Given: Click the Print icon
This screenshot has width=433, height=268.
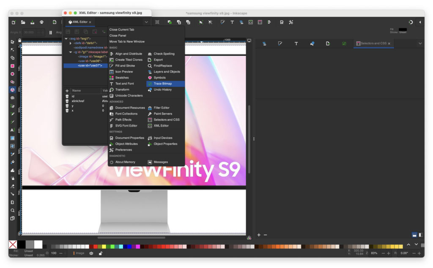Looking at the screenshot, I should tap(42, 22).
